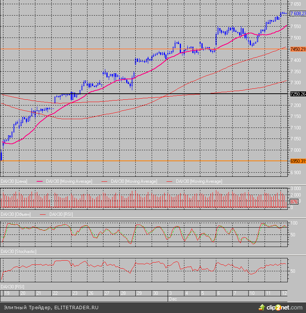306x313 pixels.
Task: Select the orange 6950.31 level price tag
Action: point(298,161)
